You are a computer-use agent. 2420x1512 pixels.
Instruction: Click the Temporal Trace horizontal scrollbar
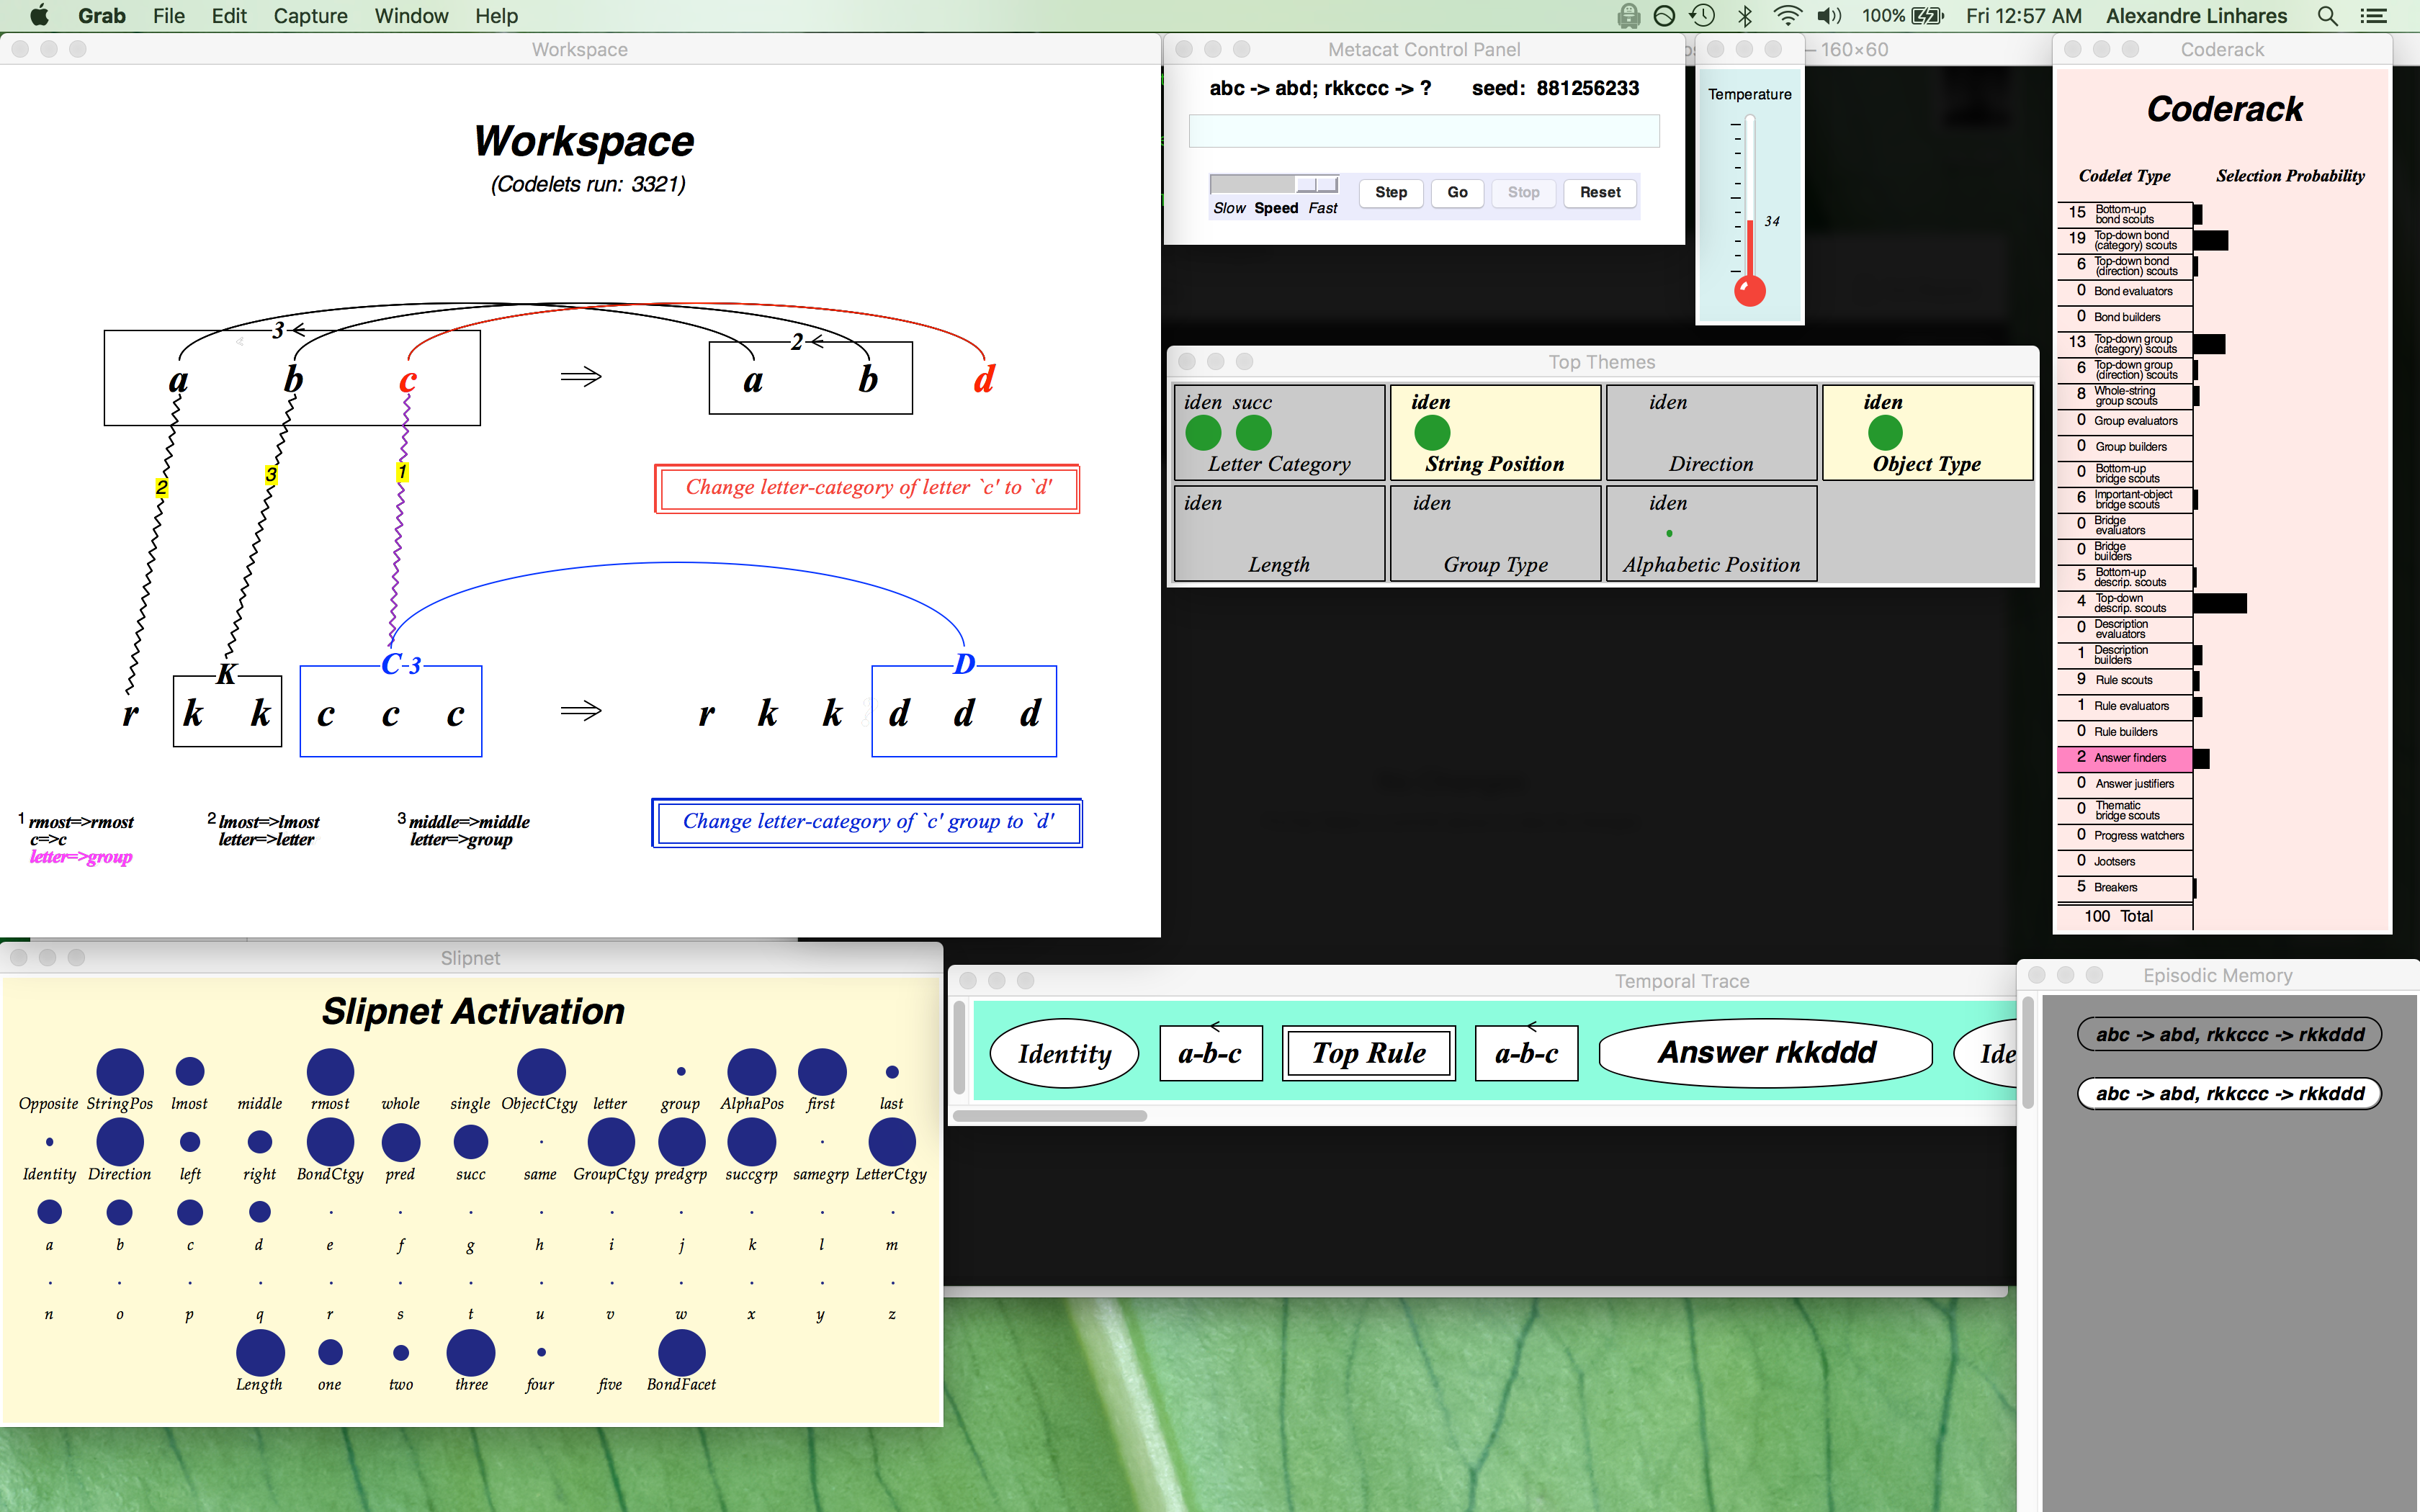(x=1050, y=1116)
